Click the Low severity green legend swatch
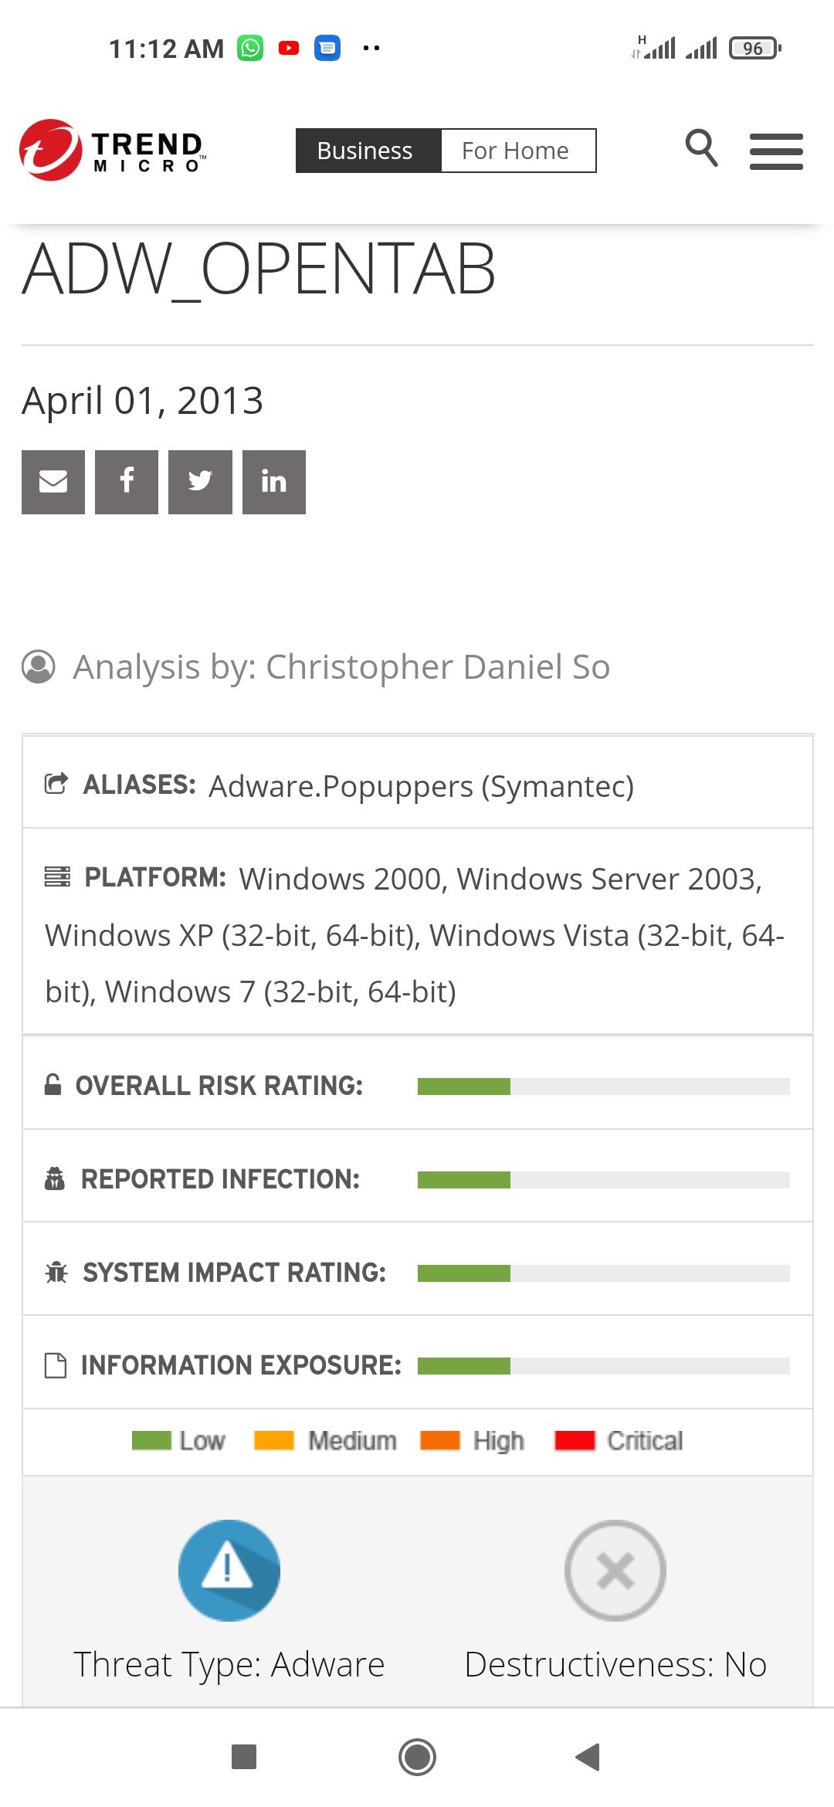The image size is (834, 1807). 151,1439
